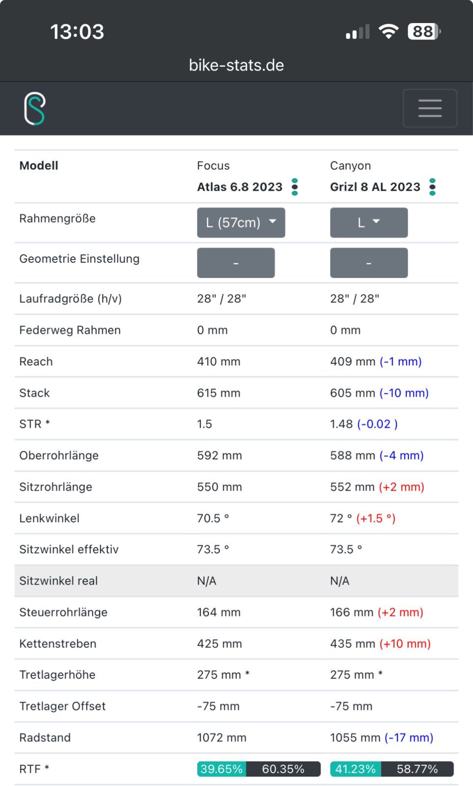473x786 pixels.
Task: Tap the bike-stats.de address bar
Action: tap(236, 65)
